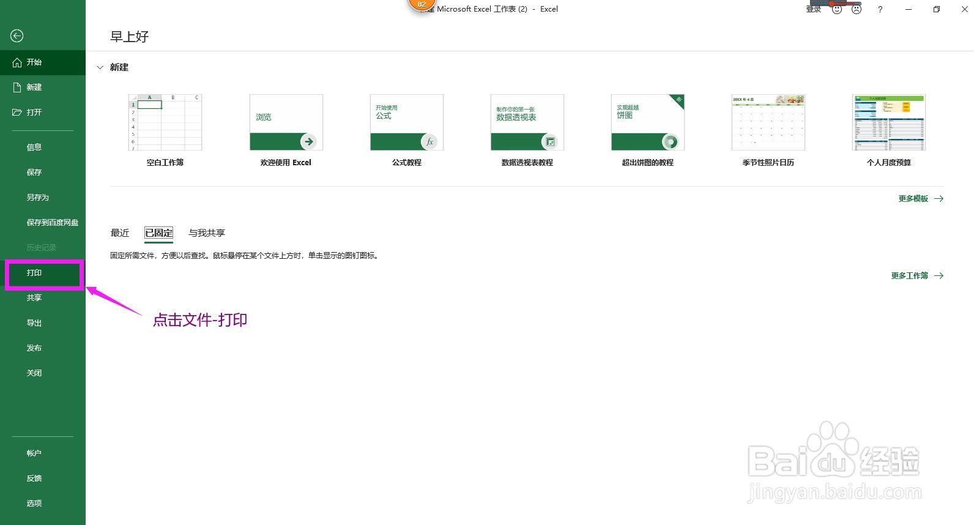Image resolution: width=974 pixels, height=525 pixels.
Task: Click the frowning face feedback icon
Action: (x=857, y=9)
